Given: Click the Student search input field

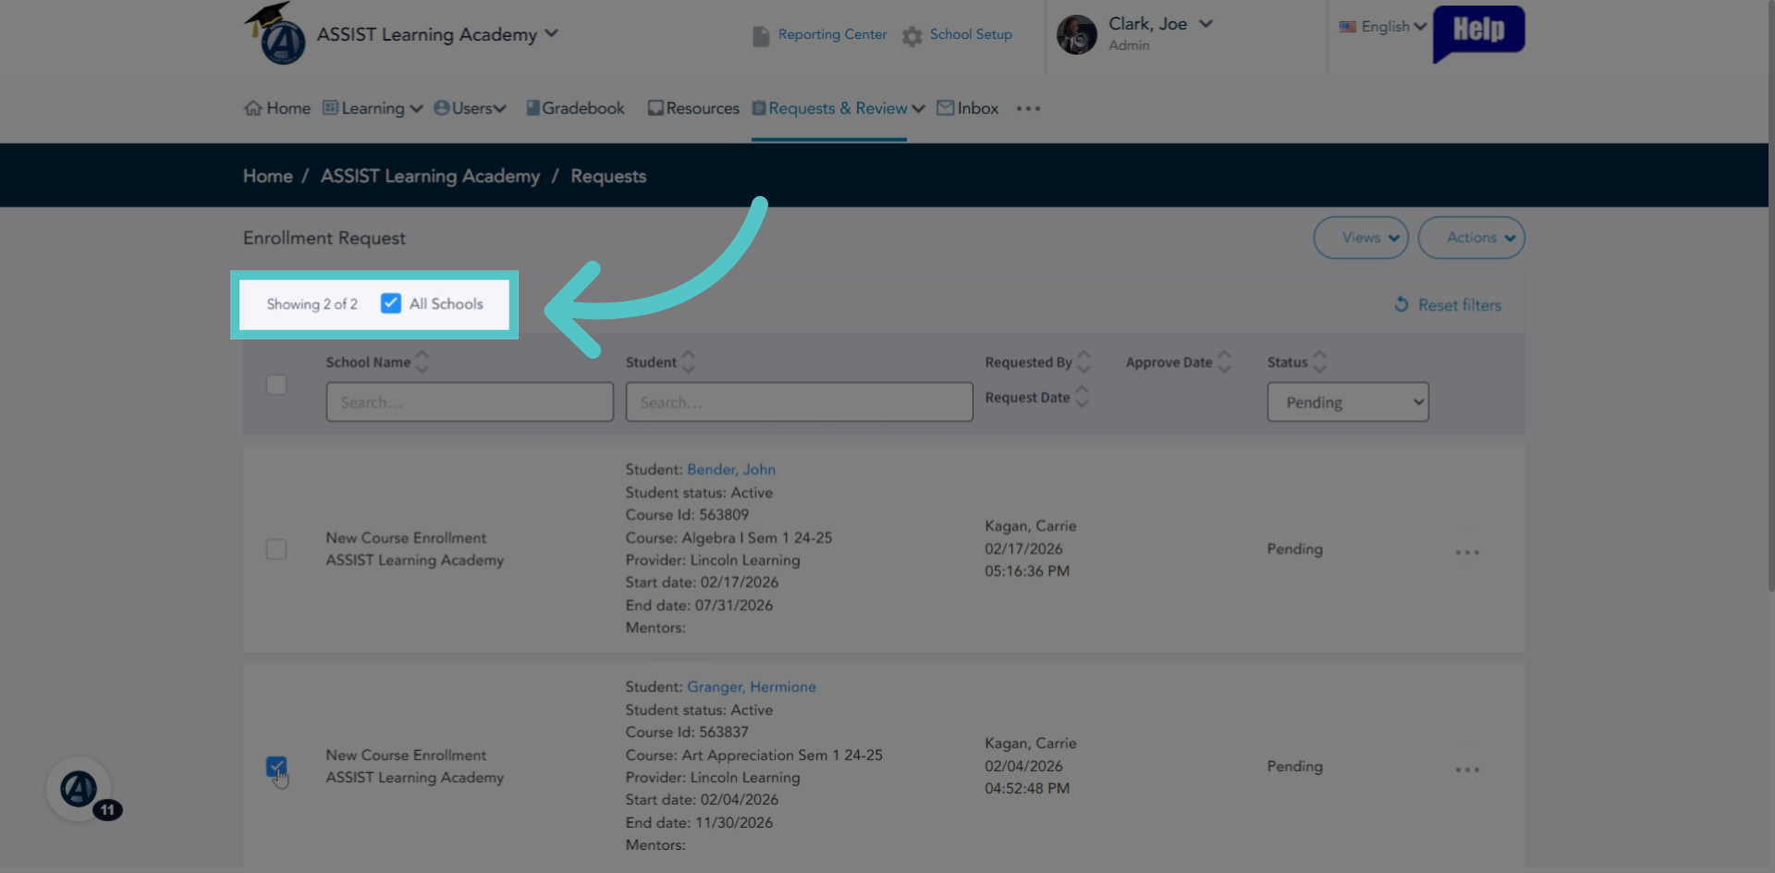Looking at the screenshot, I should pyautogui.click(x=799, y=402).
